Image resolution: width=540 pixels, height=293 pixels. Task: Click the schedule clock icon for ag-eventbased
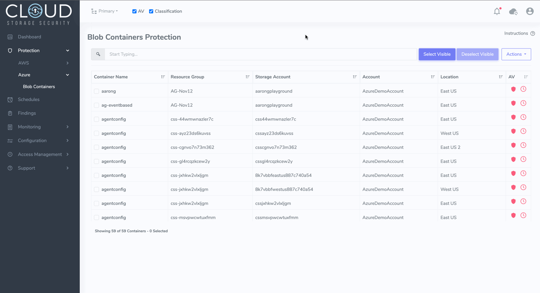point(523,103)
